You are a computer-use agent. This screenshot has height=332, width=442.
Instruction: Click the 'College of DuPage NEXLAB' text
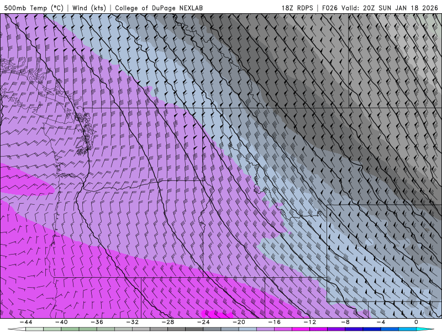click(x=159, y=8)
